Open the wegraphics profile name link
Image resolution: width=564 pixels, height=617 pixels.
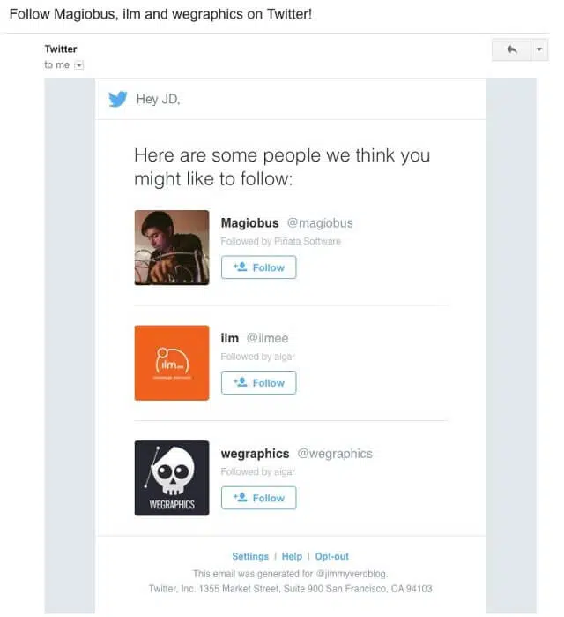click(x=255, y=454)
